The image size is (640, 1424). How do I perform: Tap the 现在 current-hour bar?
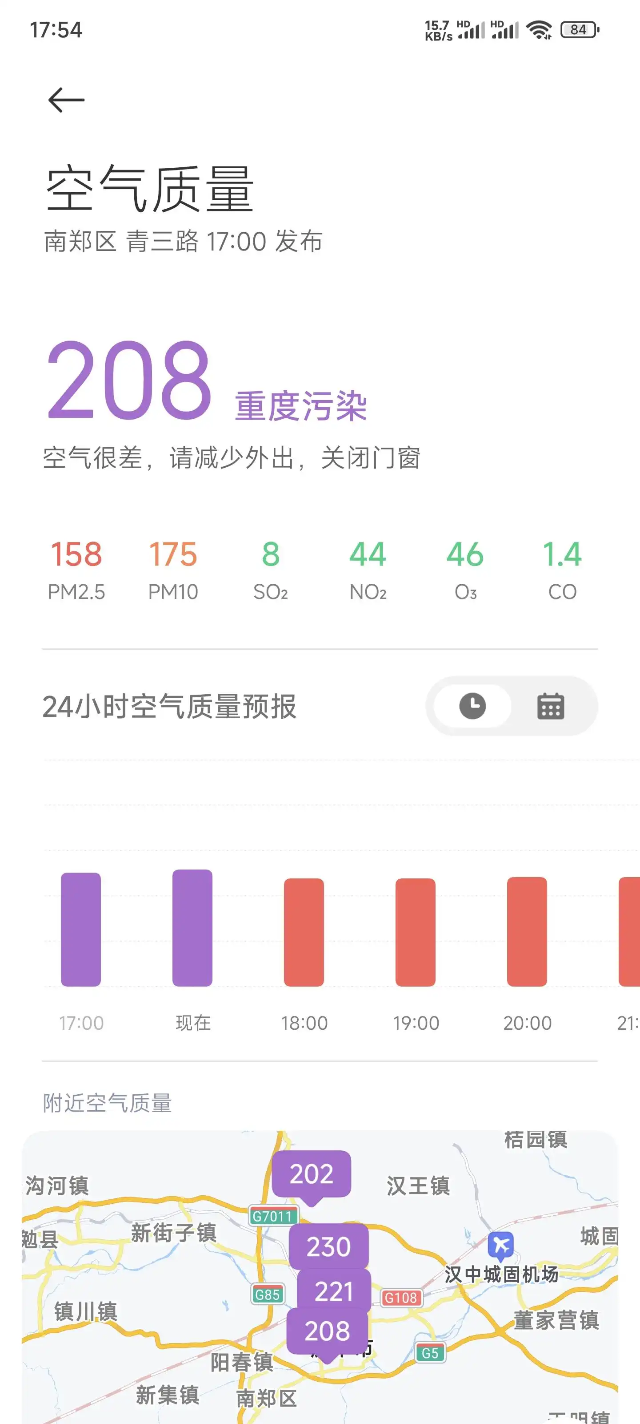tap(192, 927)
